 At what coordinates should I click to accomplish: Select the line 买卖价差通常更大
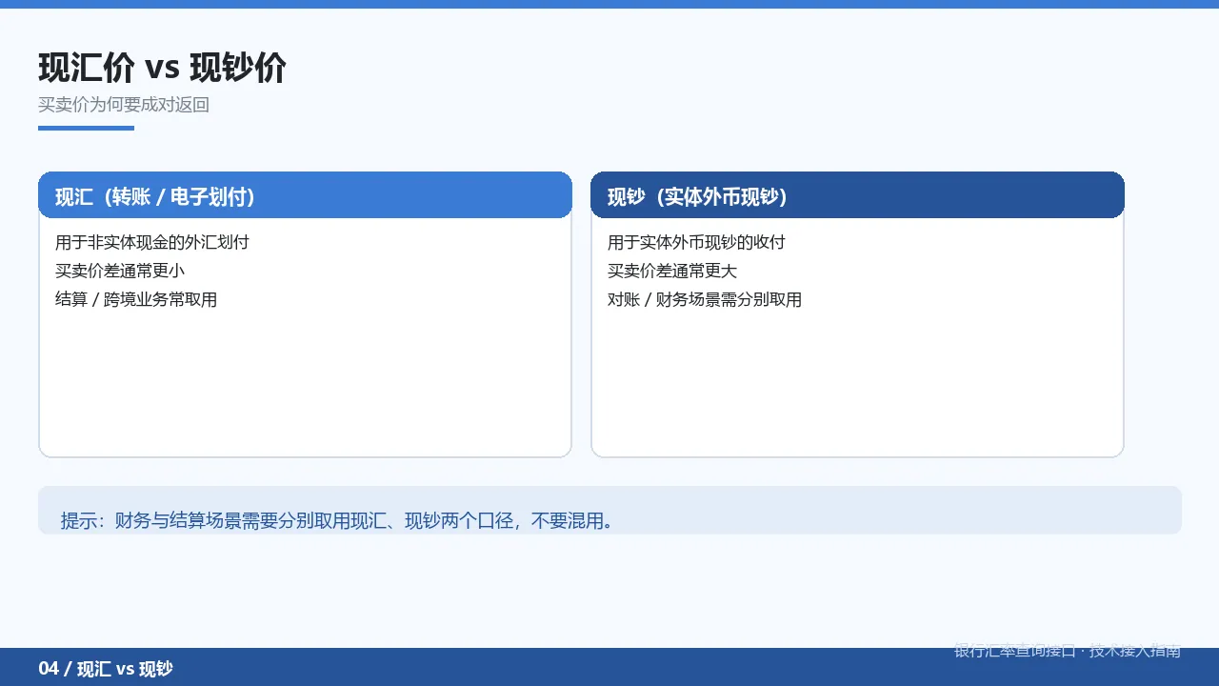672,271
